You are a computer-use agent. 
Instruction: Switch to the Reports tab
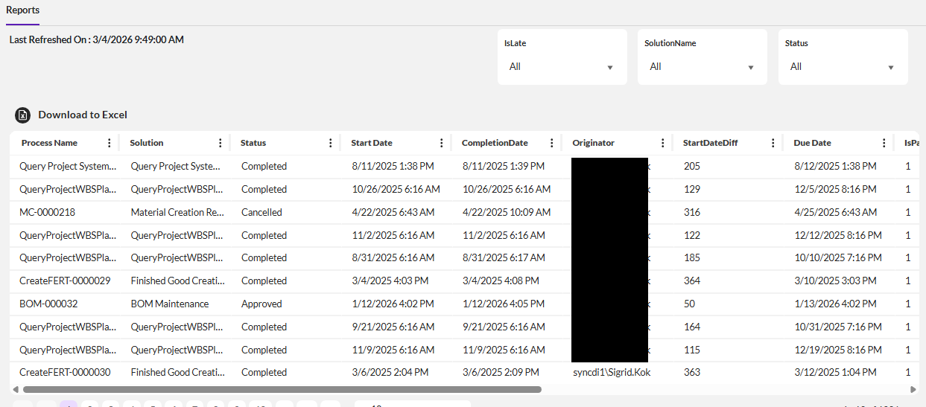pos(22,10)
